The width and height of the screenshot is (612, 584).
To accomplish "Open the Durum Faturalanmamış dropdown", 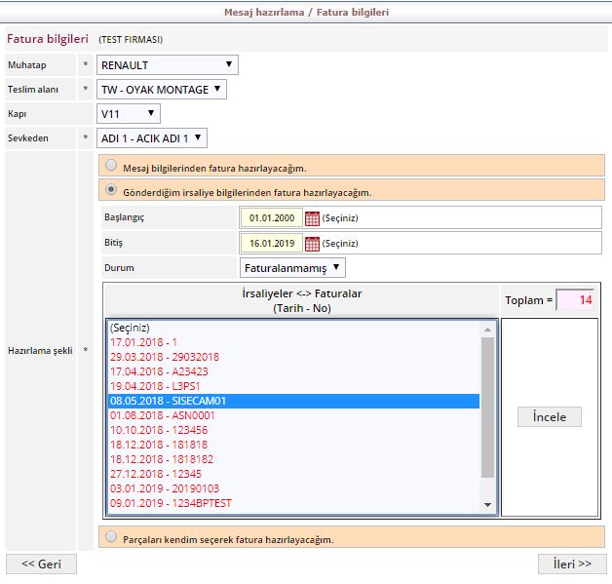I will point(292,267).
